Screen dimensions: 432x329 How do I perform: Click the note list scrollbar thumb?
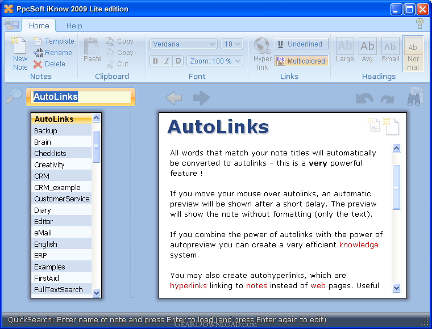coord(96,146)
